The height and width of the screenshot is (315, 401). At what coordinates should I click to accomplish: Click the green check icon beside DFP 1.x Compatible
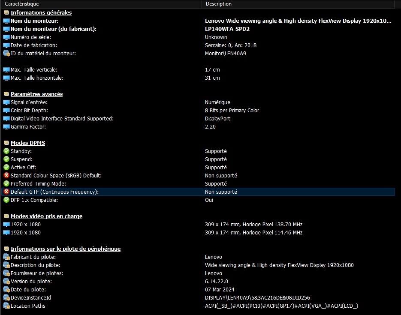pyautogui.click(x=6, y=200)
